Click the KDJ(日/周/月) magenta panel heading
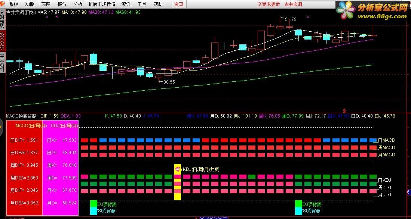411x219 pixels. click(x=64, y=126)
